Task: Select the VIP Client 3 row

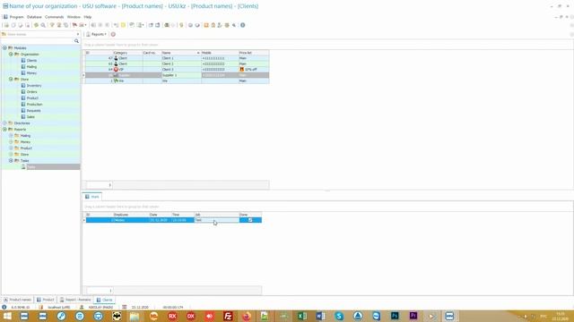Action: click(177, 70)
